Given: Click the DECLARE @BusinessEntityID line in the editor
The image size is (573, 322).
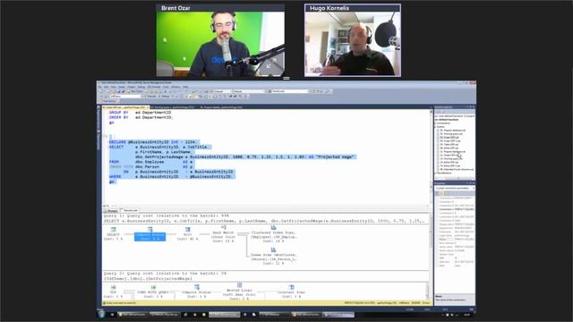Looking at the screenshot, I should coord(153,142).
